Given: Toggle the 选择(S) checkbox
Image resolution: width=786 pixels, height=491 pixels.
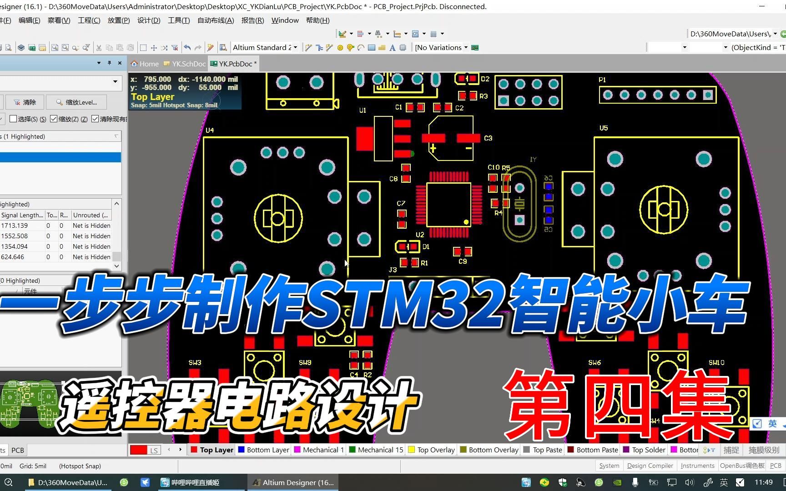Looking at the screenshot, I should pos(13,119).
